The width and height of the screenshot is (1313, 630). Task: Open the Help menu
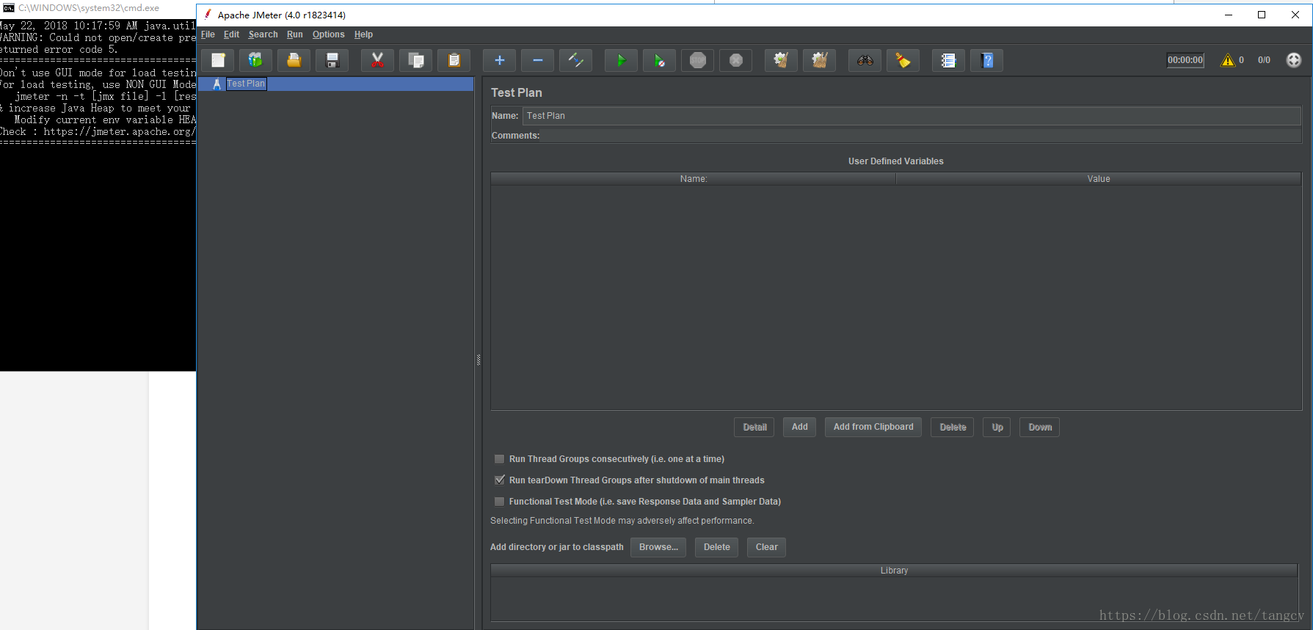click(x=363, y=34)
